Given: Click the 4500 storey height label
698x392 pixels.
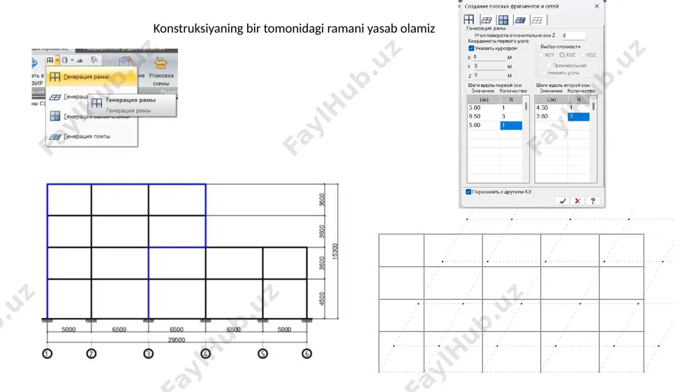Looking at the screenshot, I should point(322,299).
